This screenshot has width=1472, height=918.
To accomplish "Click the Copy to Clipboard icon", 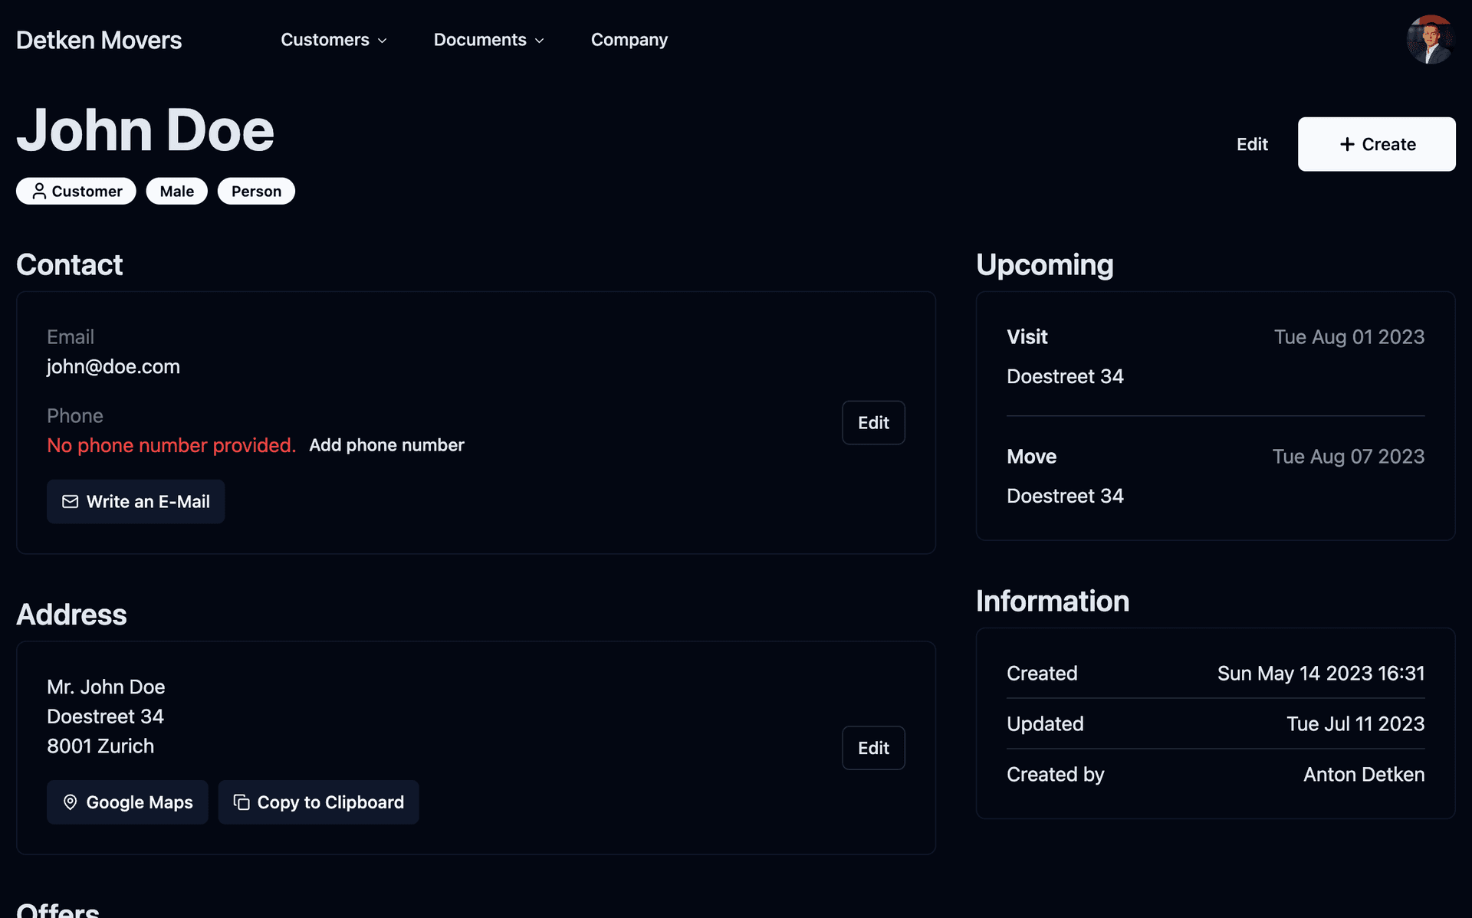I will pyautogui.click(x=242, y=802).
